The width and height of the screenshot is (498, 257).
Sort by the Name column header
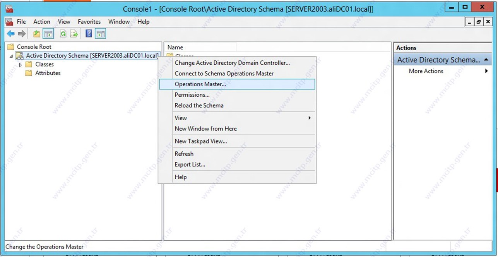(201, 47)
